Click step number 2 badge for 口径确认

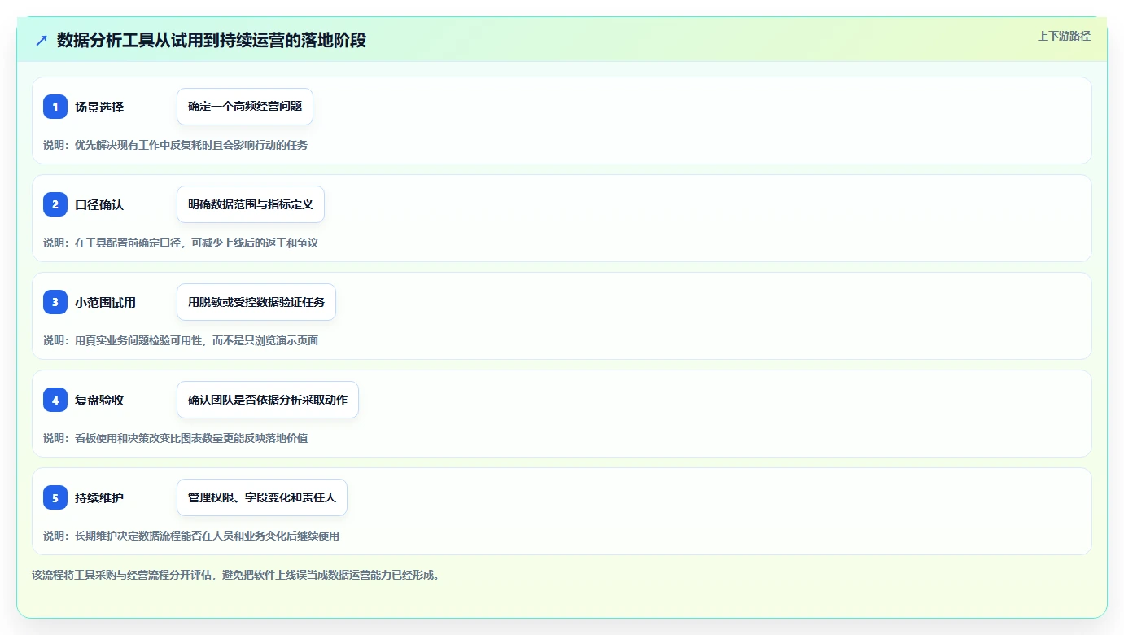[55, 204]
